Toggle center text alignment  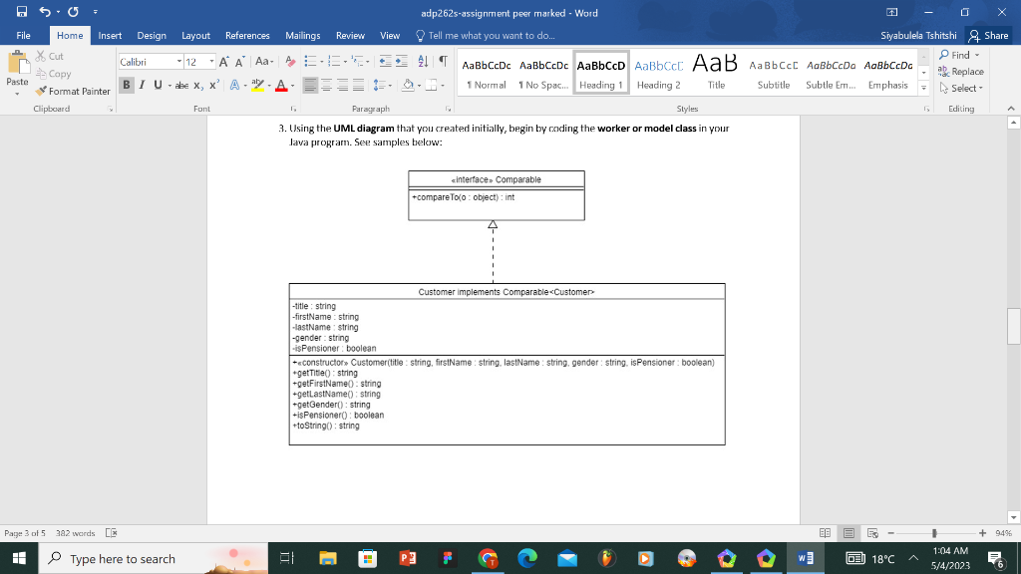326,86
